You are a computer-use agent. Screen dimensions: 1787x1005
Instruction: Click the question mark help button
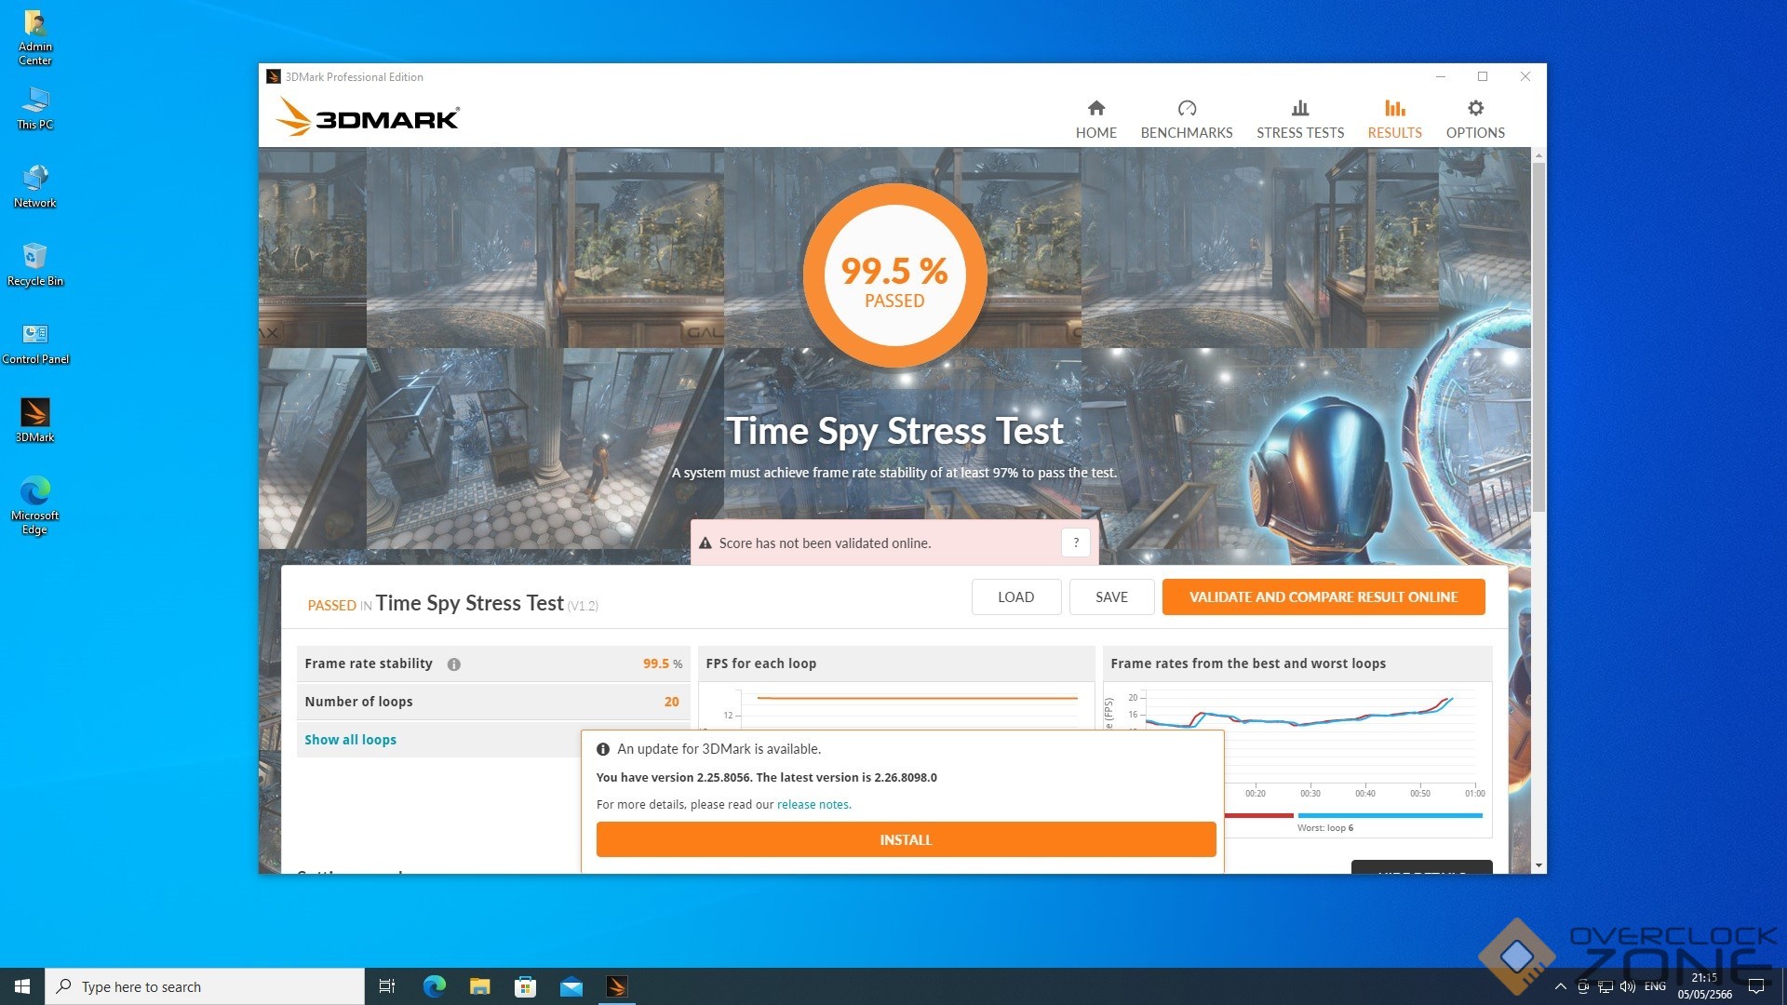1075,543
